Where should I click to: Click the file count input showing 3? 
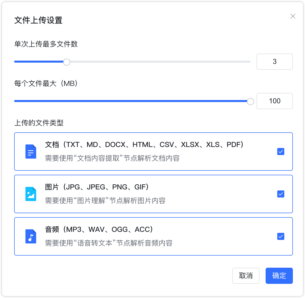point(275,62)
